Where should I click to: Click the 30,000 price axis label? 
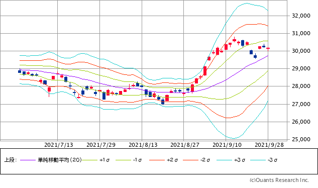coord(301,51)
